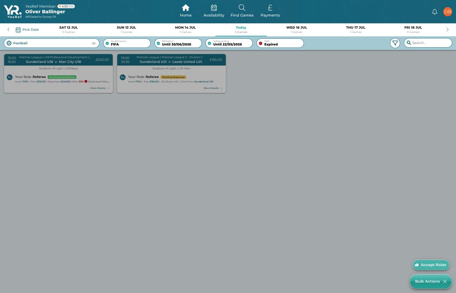The width and height of the screenshot is (456, 293).
Task: Open the notifications bell
Action: (434, 12)
